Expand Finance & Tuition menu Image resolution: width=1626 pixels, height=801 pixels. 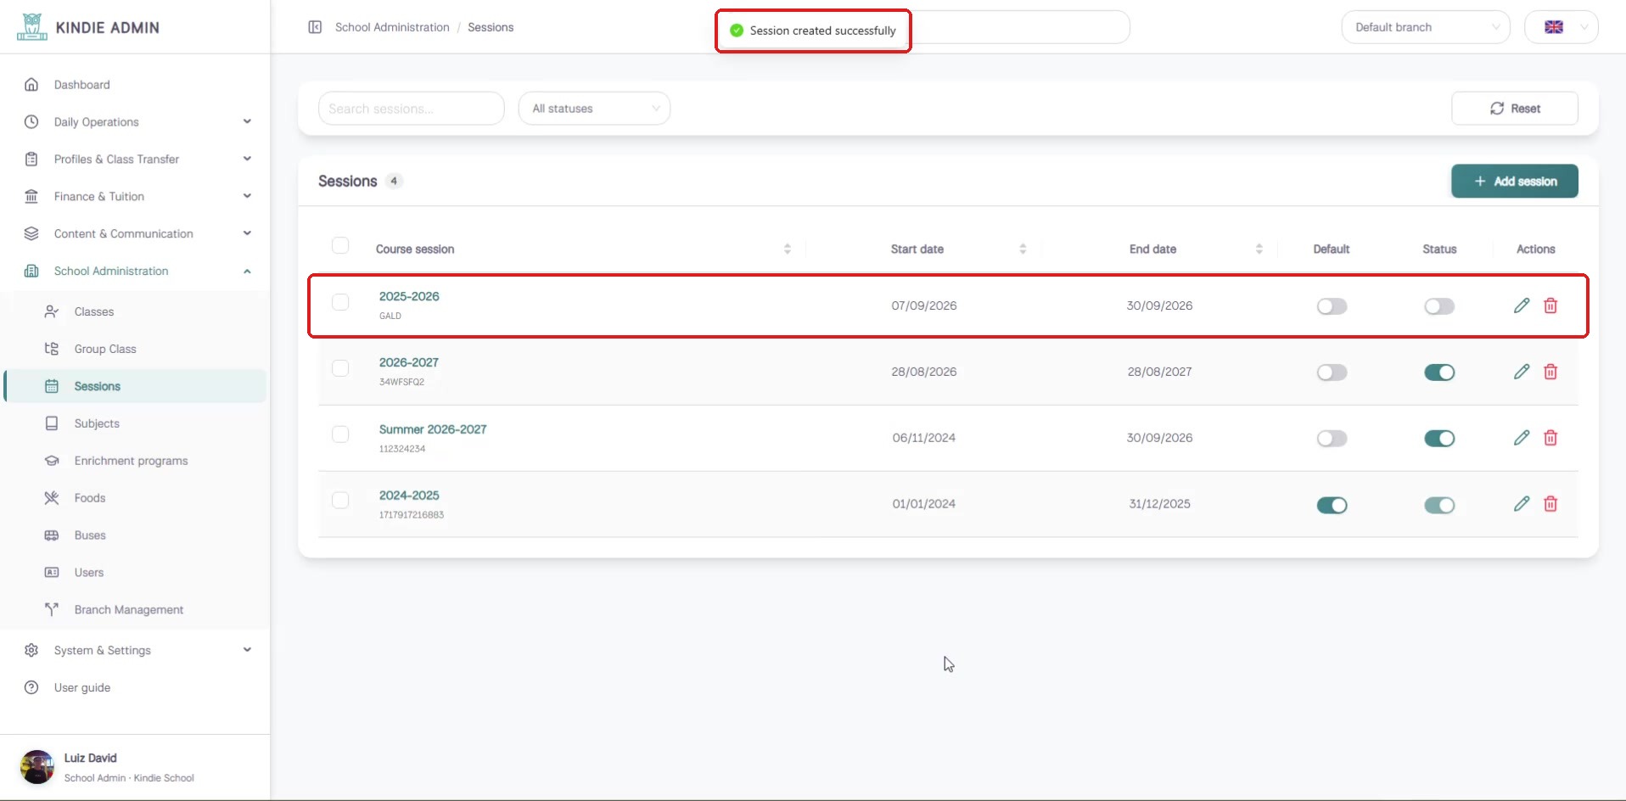[x=136, y=196]
